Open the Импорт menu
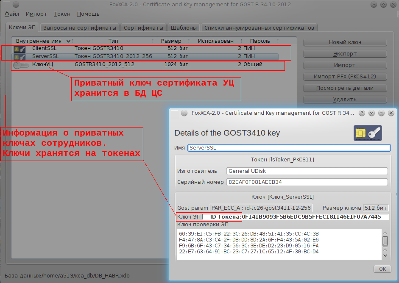The image size is (399, 283). [36, 14]
